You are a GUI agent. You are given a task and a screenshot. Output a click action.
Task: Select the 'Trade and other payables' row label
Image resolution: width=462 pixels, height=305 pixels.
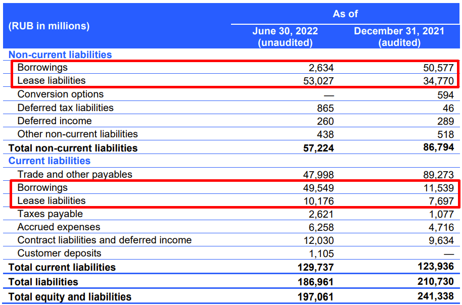click(75, 175)
